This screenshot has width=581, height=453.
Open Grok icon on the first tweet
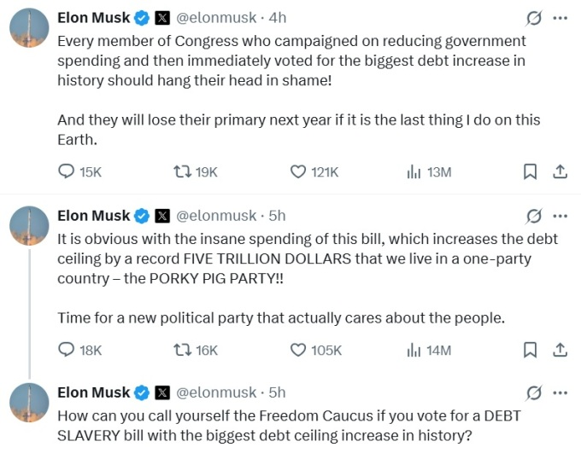pos(535,18)
